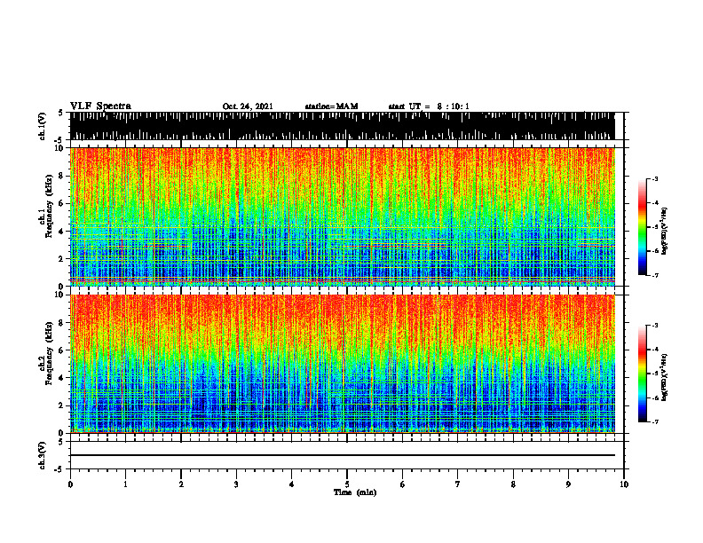Click ch.2 frequency axis tick "8"
This screenshot has width=703, height=543.
(62, 323)
